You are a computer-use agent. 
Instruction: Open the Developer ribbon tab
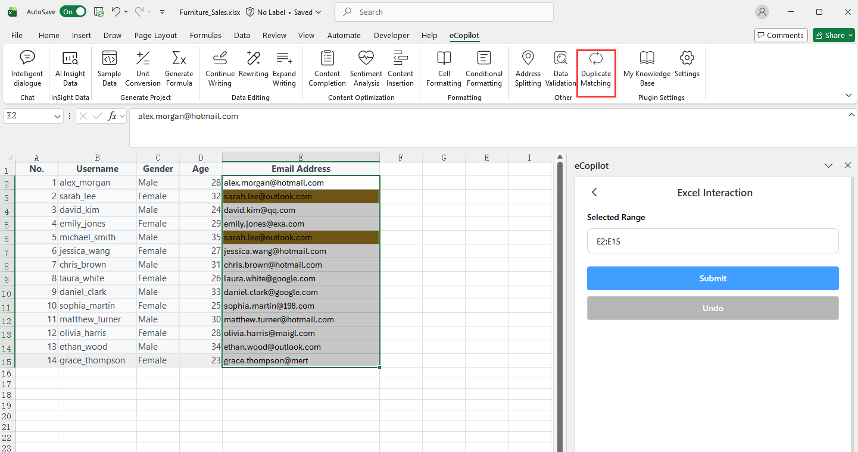tap(391, 35)
